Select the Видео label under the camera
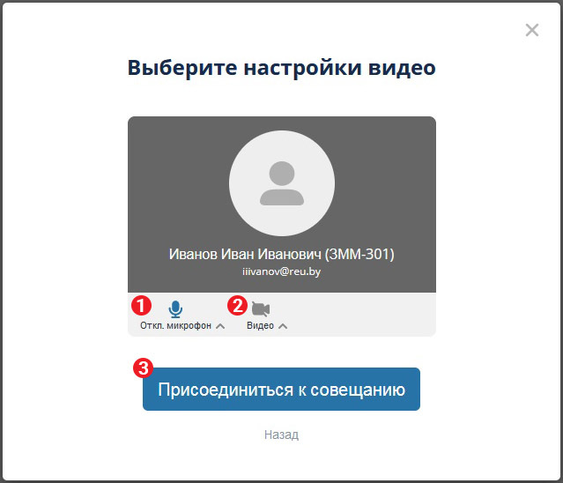The width and height of the screenshot is (563, 483). pos(261,326)
